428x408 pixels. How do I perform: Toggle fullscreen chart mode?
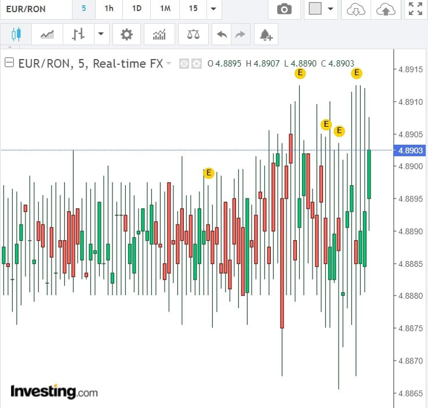(x=415, y=9)
